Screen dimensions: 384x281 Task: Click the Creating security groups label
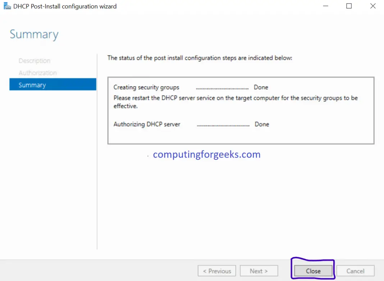147,87
